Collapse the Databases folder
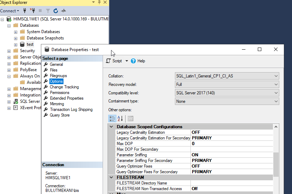 click(9, 26)
